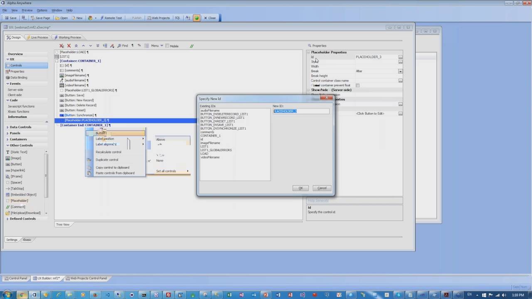This screenshot has width=532, height=299.
Task: Open the Preview menu
Action: pos(27,10)
